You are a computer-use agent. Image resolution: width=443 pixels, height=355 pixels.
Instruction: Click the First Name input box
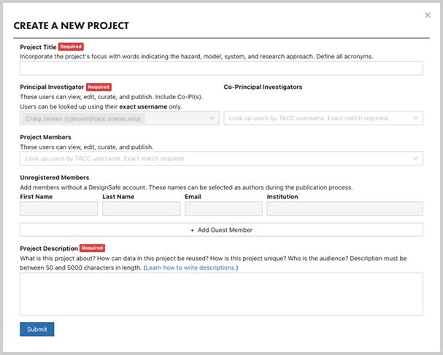[58, 208]
